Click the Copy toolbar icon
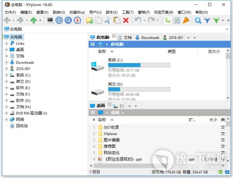The width and height of the screenshot is (233, 178). pyautogui.click(x=99, y=20)
